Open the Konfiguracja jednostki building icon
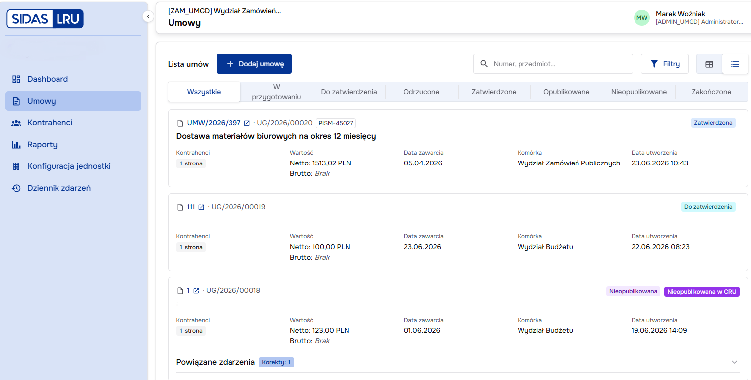Viewport: 751px width, 380px height. pyautogui.click(x=16, y=166)
